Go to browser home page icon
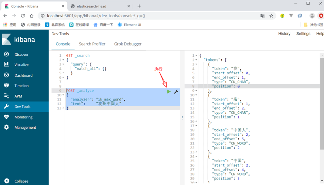Image resolution: width=324 pixels, height=185 pixels. point(32,16)
